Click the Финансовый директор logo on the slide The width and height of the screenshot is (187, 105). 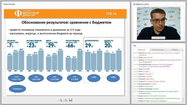27,13
